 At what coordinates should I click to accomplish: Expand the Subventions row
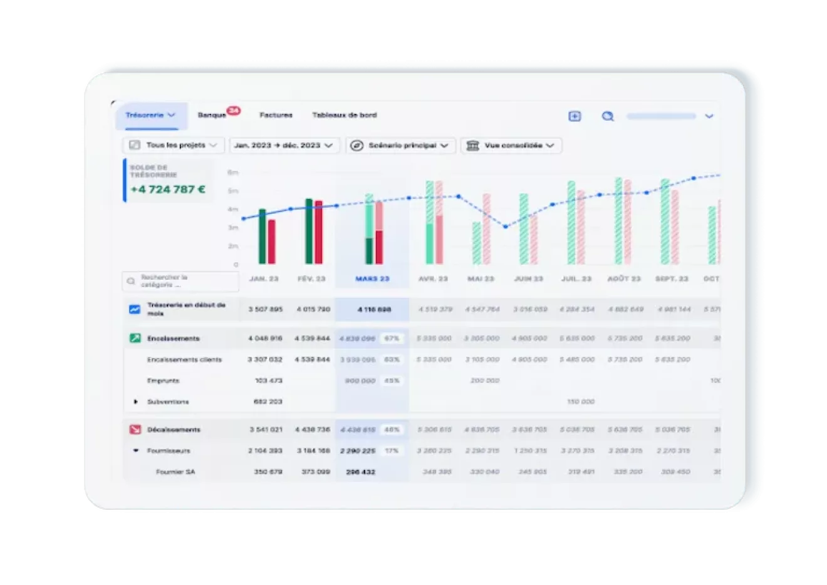click(135, 402)
